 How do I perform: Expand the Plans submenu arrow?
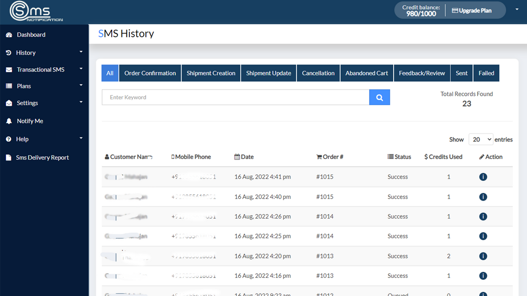81,85
